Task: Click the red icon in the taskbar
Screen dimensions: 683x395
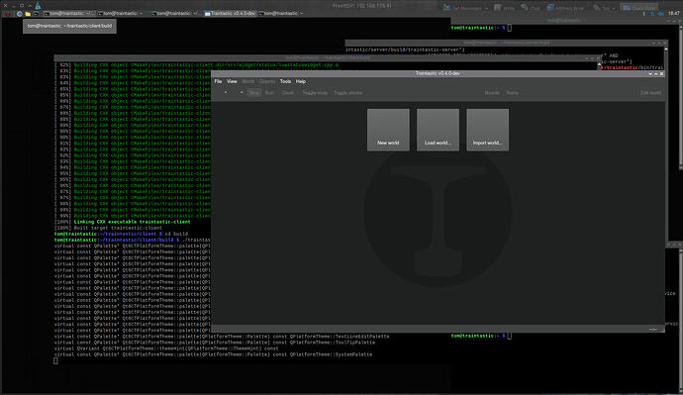Action: point(7,14)
